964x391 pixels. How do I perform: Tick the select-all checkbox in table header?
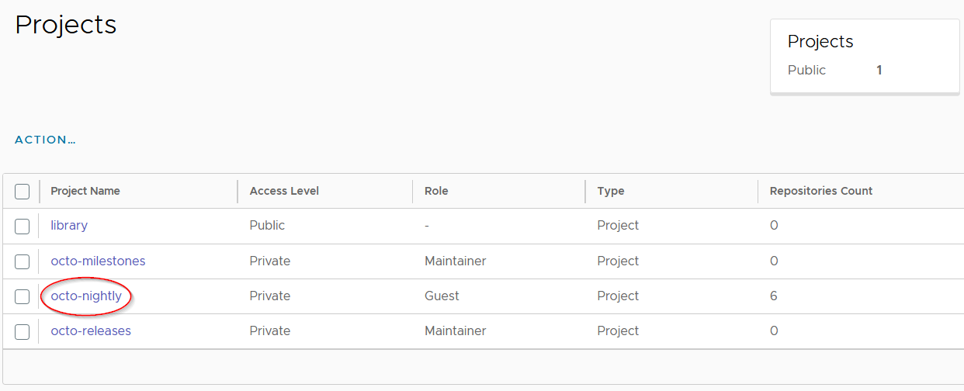pos(22,192)
